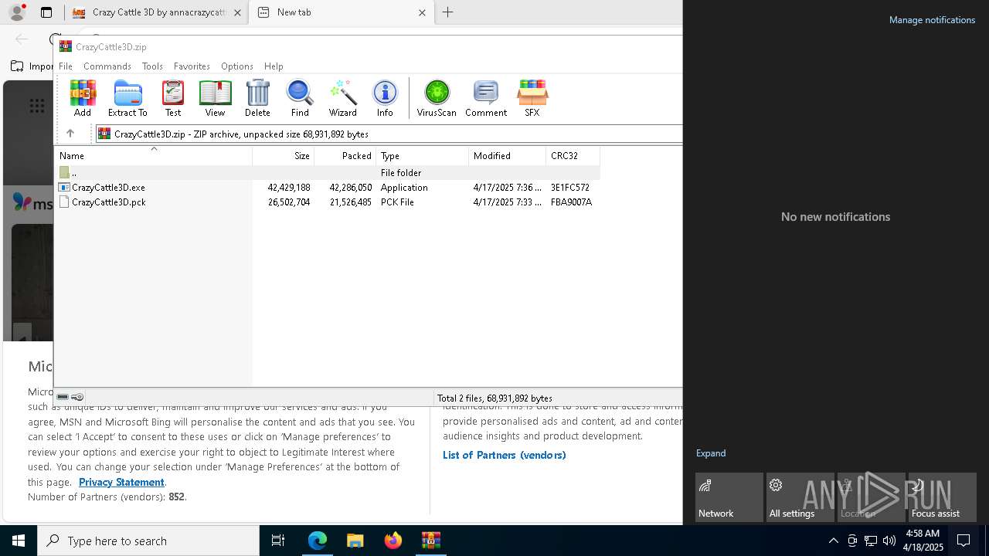Click Manage notifications link

click(x=932, y=20)
